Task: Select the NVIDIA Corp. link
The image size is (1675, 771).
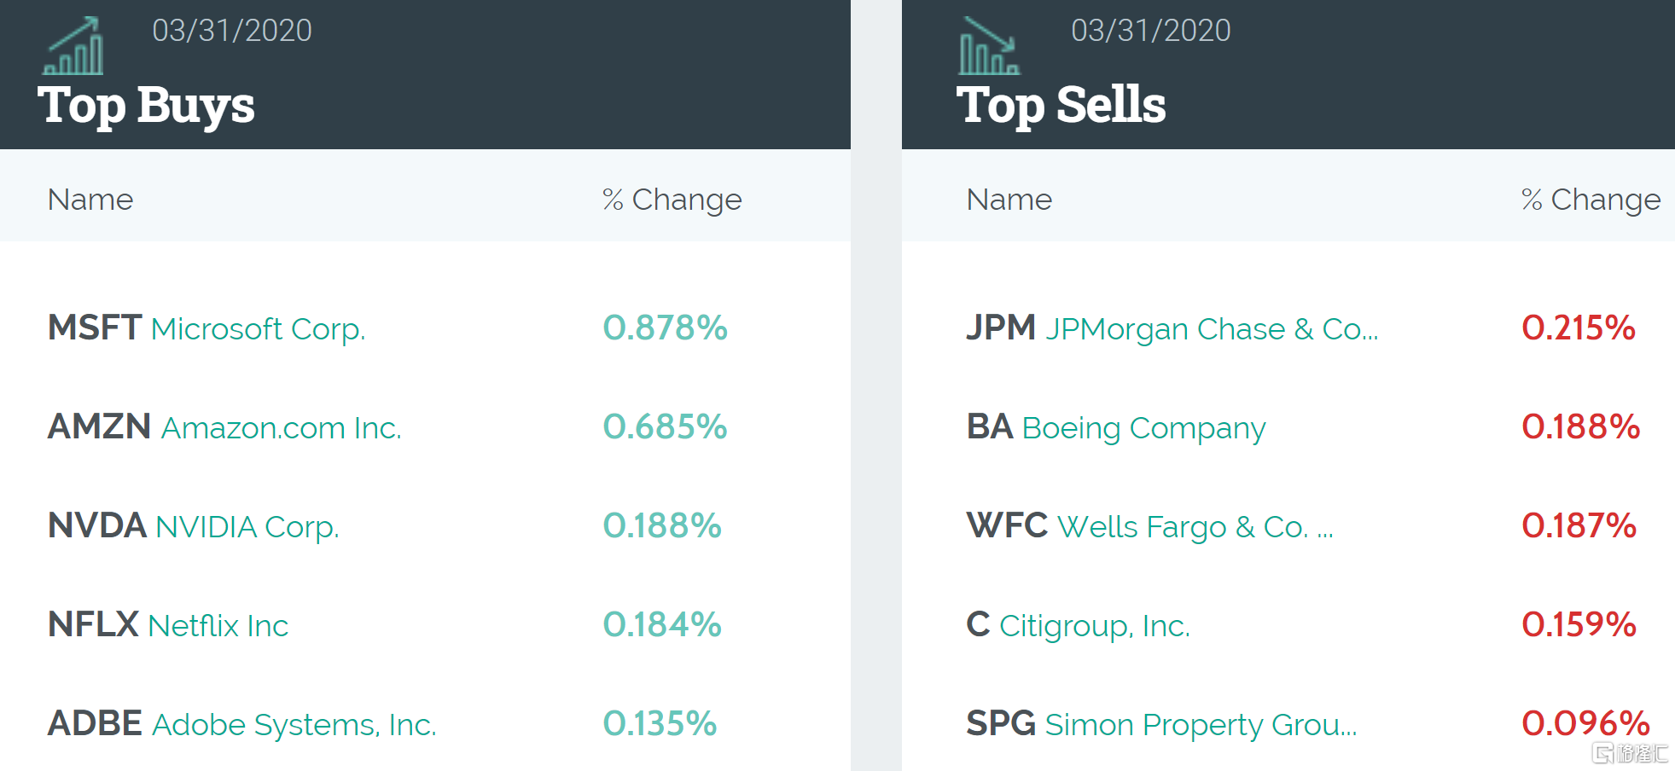Action: [x=247, y=527]
